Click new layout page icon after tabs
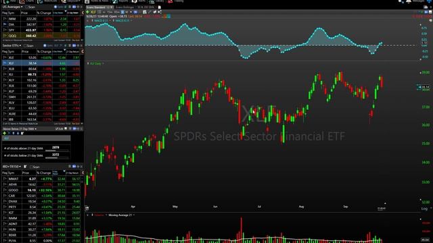The image size is (433, 243). point(160,7)
